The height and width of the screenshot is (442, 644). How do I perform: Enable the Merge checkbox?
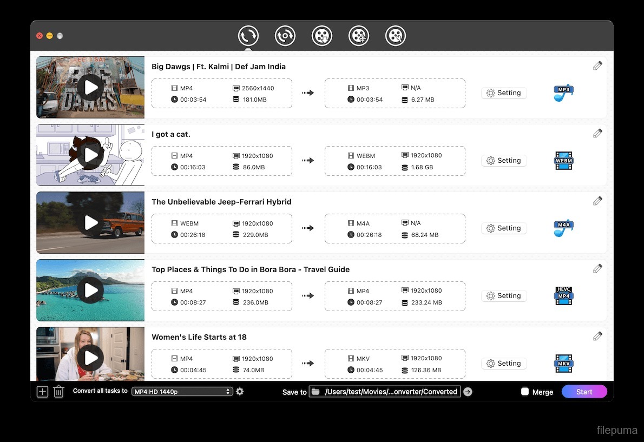[x=525, y=392]
